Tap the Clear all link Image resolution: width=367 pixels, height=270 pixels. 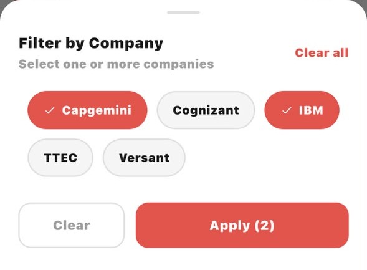pos(322,52)
